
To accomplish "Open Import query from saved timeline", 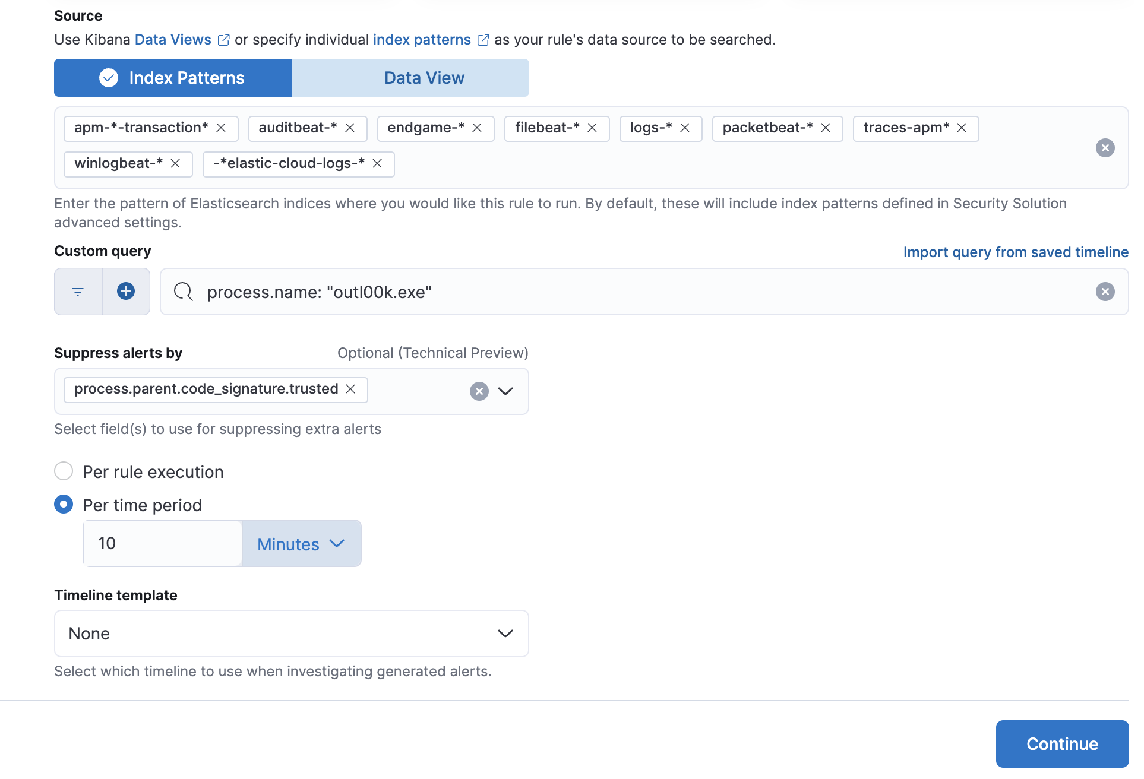I will pyautogui.click(x=1016, y=252).
